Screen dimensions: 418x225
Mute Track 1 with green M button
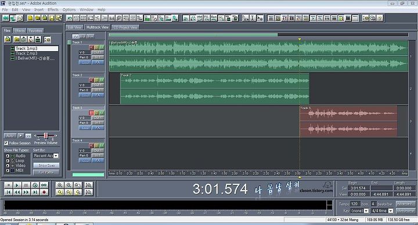click(102, 47)
